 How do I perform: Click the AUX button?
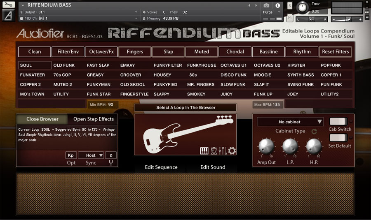coord(367,12)
